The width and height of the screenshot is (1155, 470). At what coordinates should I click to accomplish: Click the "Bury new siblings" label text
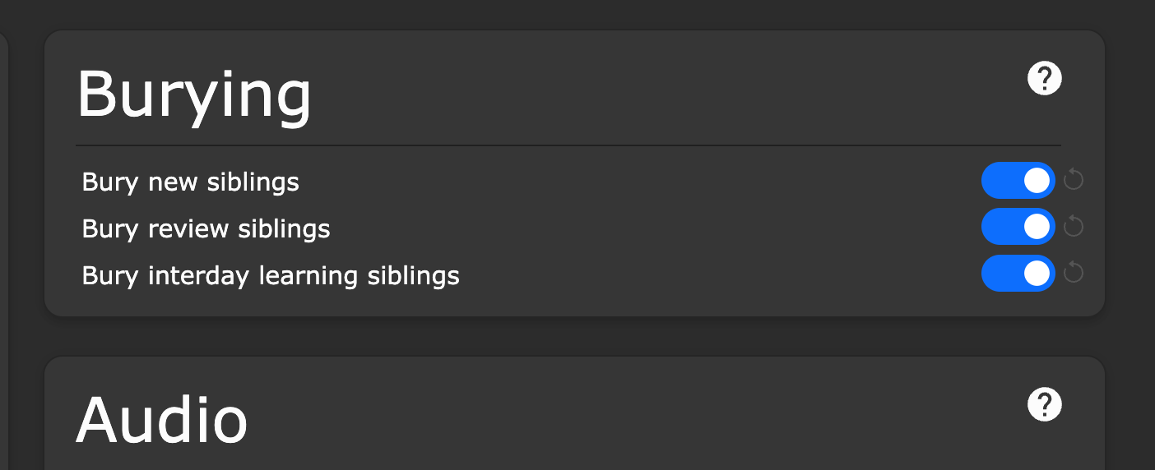click(190, 182)
